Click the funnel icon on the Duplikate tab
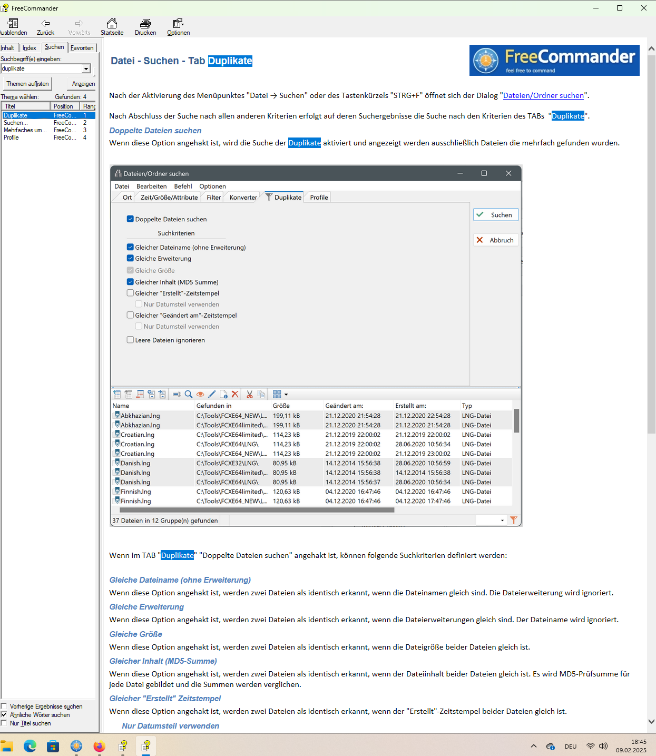The height and width of the screenshot is (756, 656). pyautogui.click(x=269, y=197)
